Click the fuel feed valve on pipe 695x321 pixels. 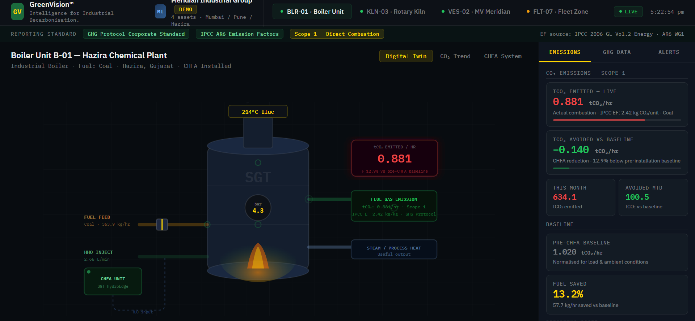[x=162, y=225]
